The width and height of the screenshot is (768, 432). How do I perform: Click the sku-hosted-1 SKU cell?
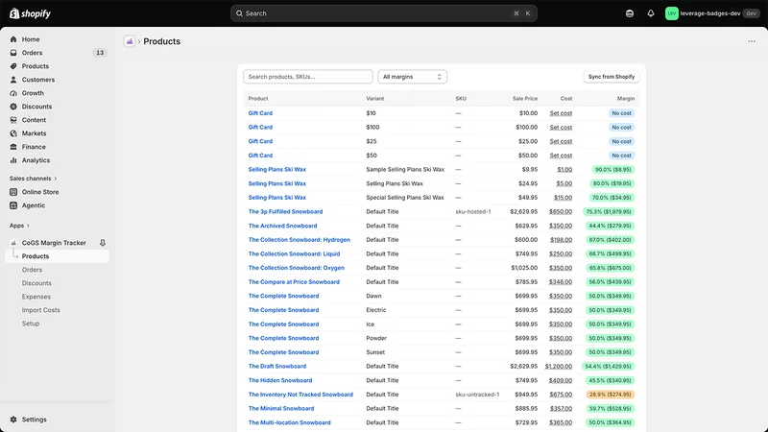[x=472, y=211]
